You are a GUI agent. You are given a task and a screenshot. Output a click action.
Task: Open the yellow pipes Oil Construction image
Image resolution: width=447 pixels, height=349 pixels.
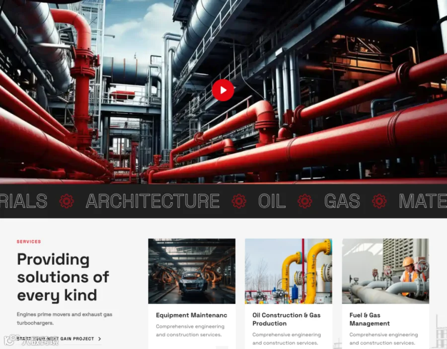pyautogui.click(x=289, y=271)
